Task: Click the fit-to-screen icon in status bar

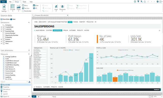Action: (150, 96)
